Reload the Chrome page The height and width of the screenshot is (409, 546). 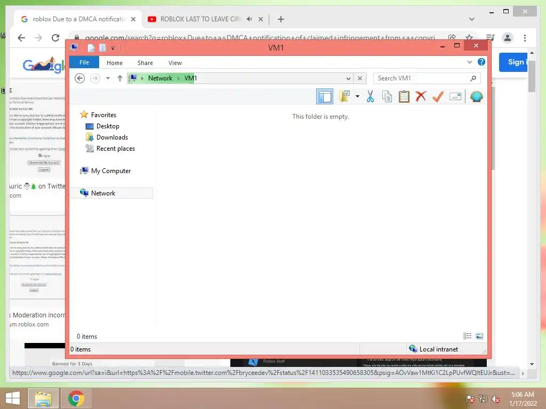point(55,38)
